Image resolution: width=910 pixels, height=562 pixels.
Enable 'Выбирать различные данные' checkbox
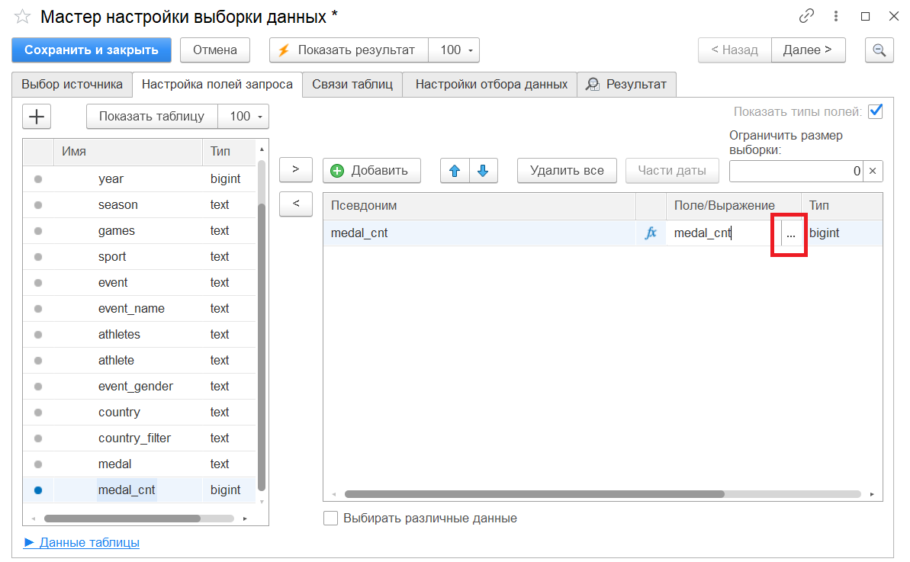[x=331, y=519]
